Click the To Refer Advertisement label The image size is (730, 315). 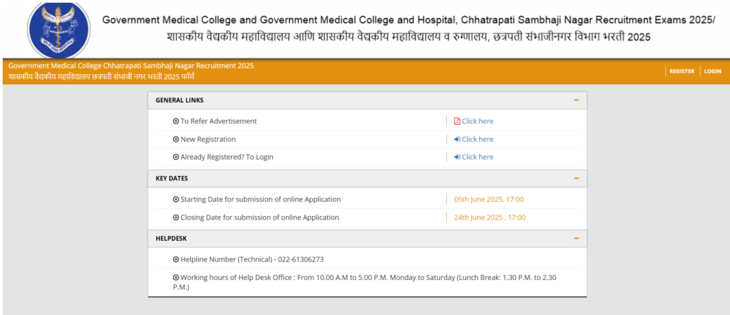click(x=218, y=121)
